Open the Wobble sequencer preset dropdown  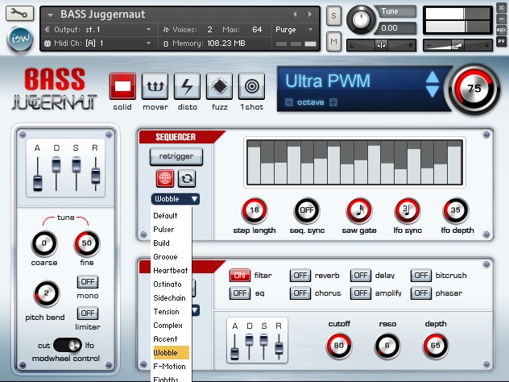[x=176, y=199]
